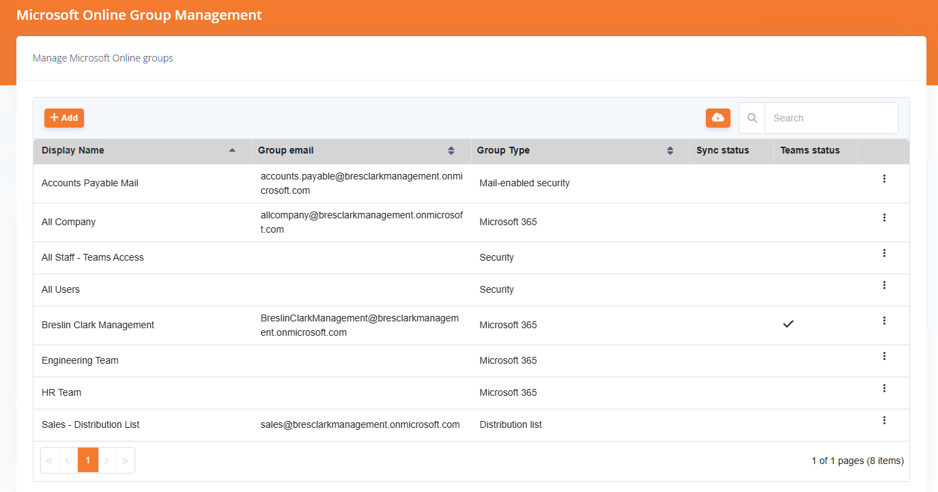
Task: Open the Add group dialog
Action: pyautogui.click(x=63, y=117)
